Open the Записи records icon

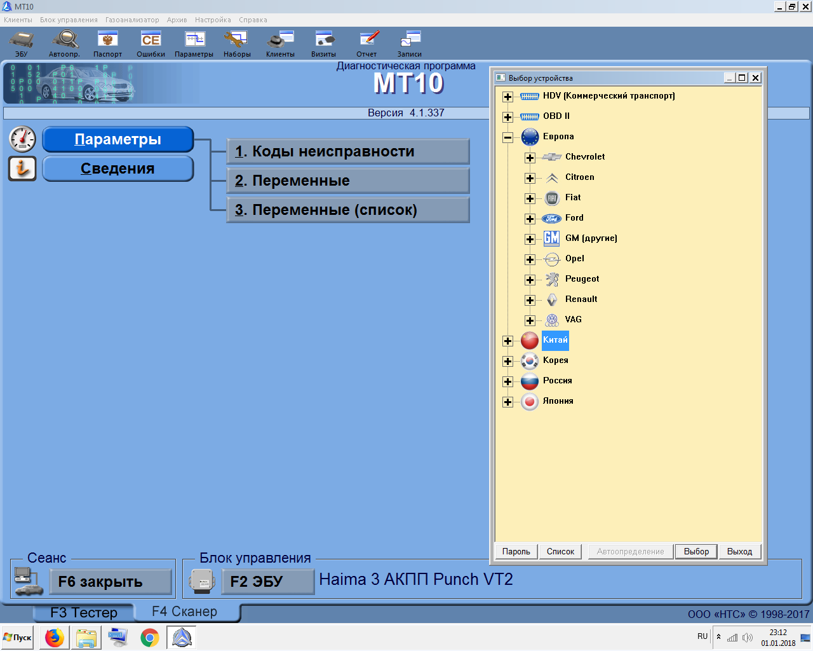410,43
